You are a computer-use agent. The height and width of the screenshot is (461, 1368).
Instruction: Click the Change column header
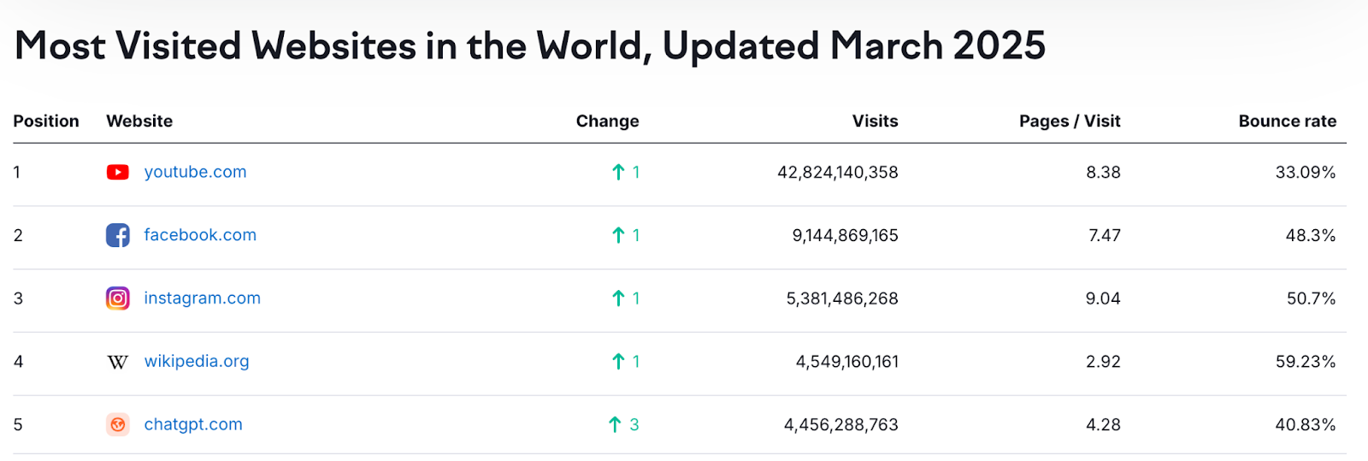pos(607,121)
